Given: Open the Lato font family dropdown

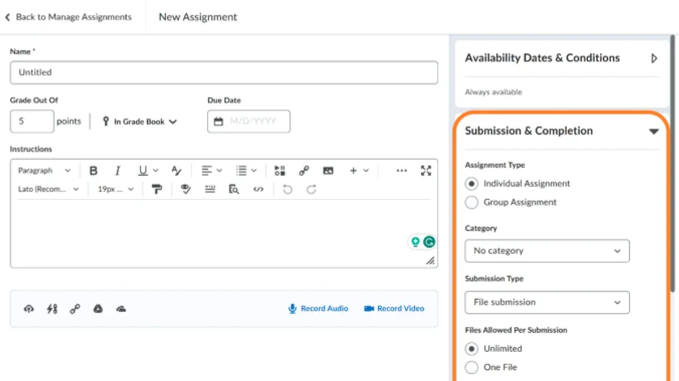Looking at the screenshot, I should (49, 189).
